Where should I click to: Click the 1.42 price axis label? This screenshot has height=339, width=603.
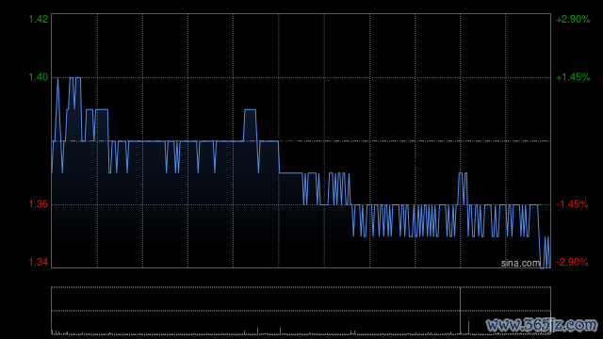(x=39, y=19)
